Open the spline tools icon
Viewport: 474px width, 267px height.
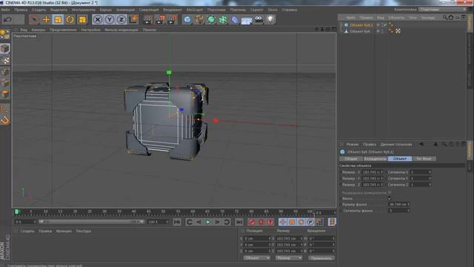[199, 20]
